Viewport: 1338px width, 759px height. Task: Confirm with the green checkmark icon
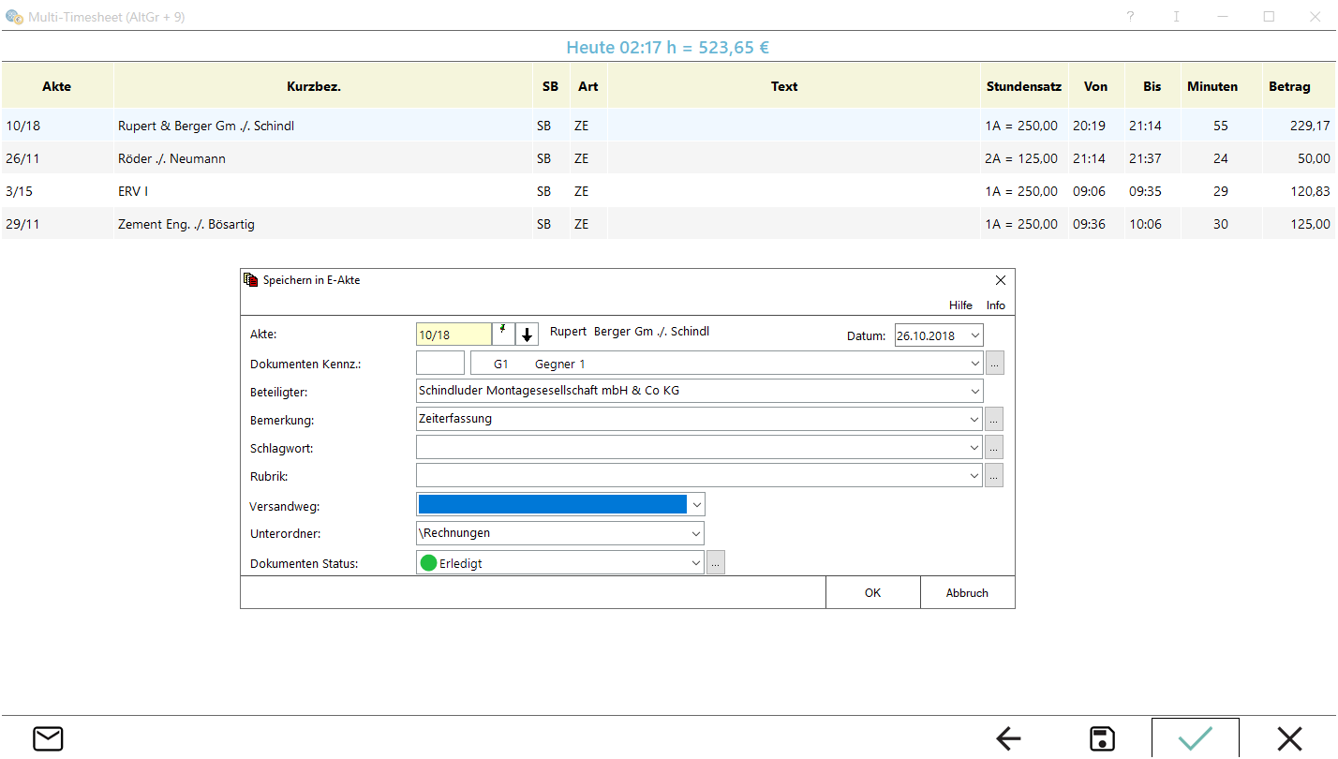click(1195, 738)
